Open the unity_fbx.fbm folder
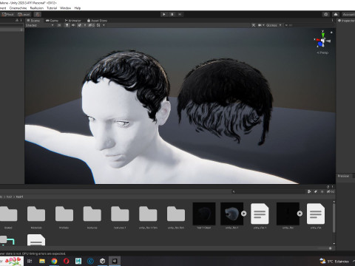Screen dimensions: 355x266 (176, 214)
